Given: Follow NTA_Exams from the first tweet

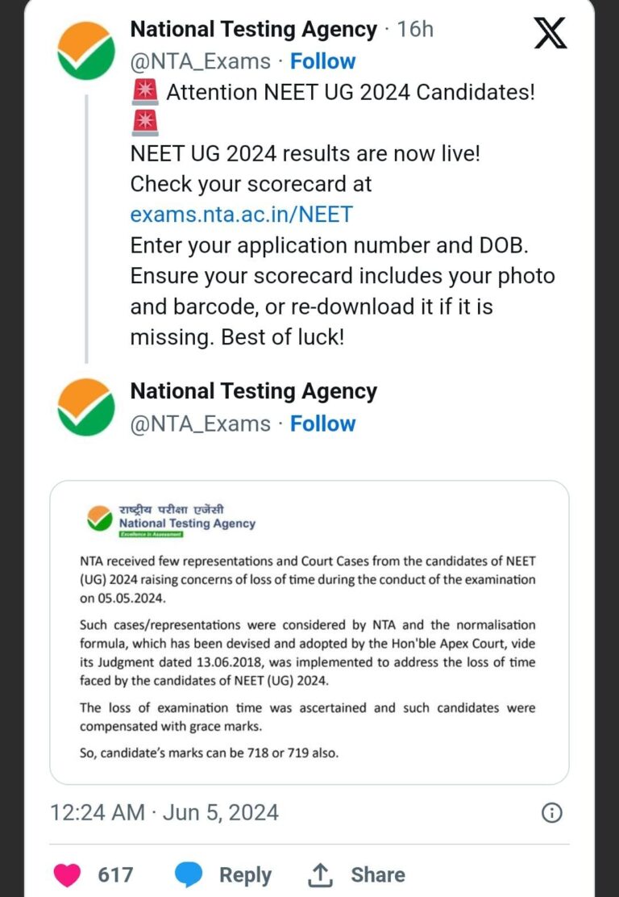Looking at the screenshot, I should [x=322, y=61].
